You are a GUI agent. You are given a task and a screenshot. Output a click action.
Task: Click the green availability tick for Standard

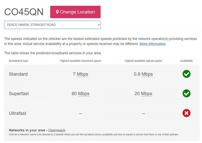click(x=186, y=74)
